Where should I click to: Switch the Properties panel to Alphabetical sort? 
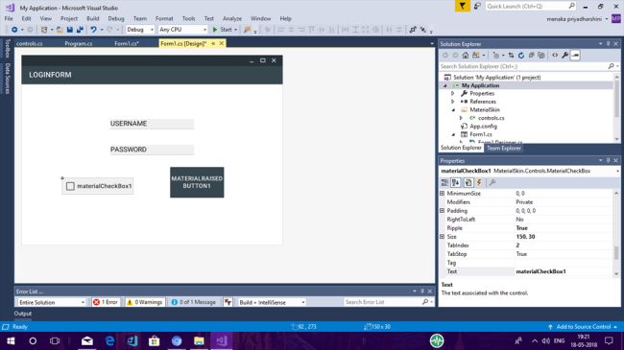coord(456,182)
